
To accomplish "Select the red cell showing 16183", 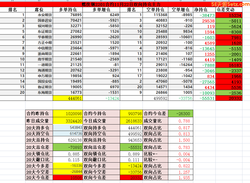I will (229, 65).
